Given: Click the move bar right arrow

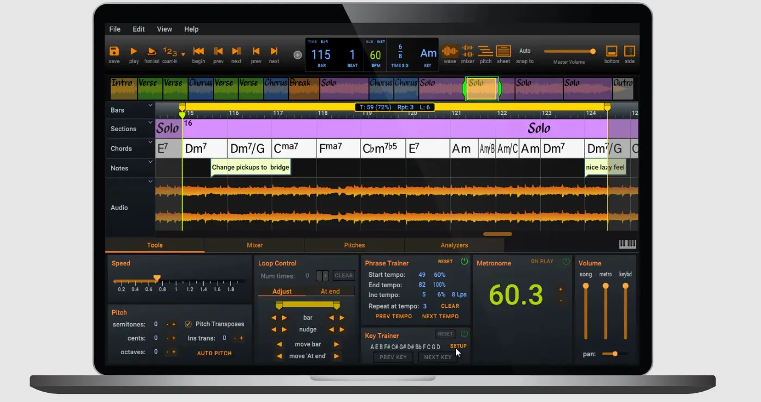Looking at the screenshot, I should (337, 344).
